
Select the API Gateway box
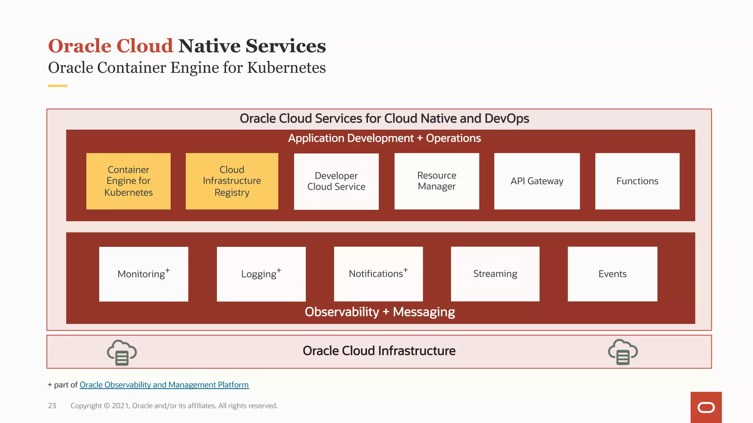click(537, 181)
